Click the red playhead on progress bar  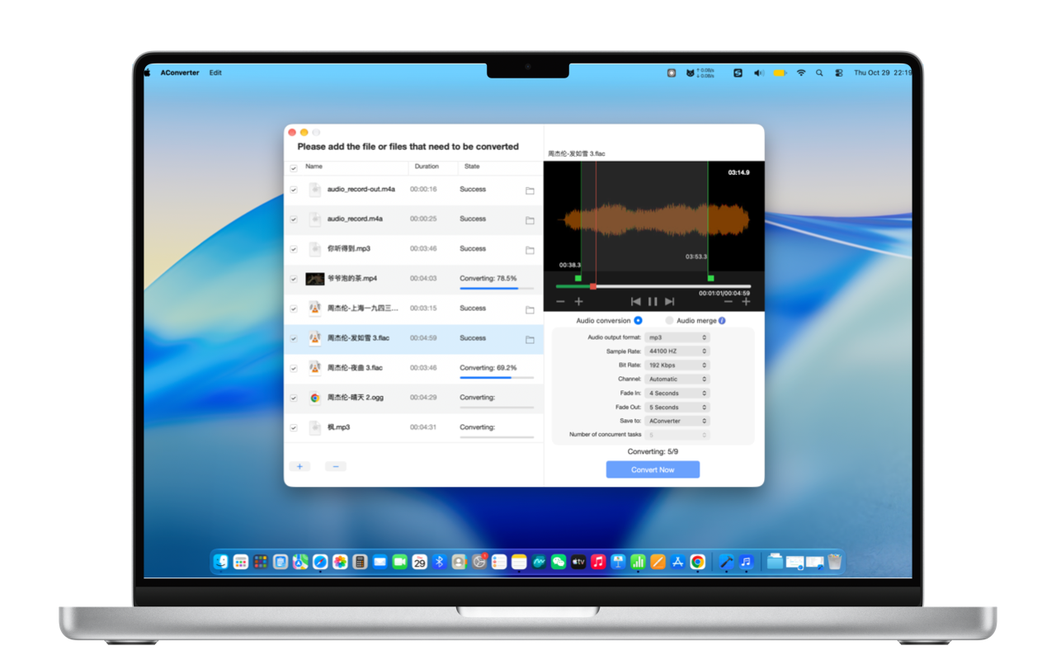point(593,286)
